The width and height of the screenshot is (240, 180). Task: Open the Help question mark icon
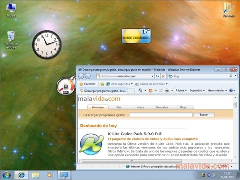[x=231, y=90]
